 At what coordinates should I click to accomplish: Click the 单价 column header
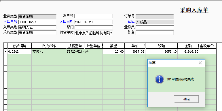[x=135, y=46]
